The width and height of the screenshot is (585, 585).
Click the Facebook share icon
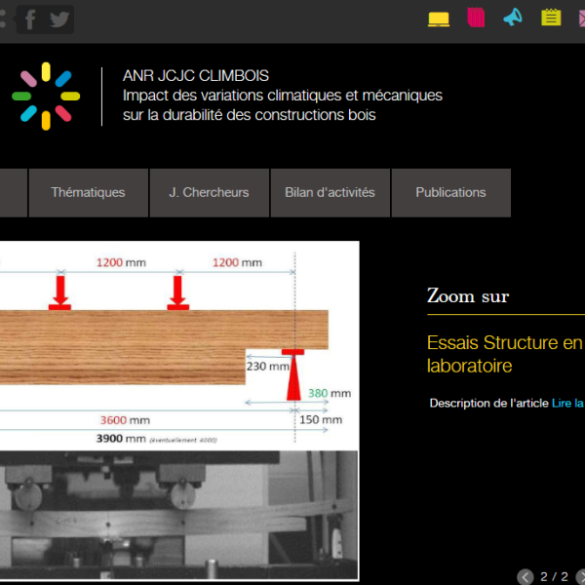pos(30,19)
